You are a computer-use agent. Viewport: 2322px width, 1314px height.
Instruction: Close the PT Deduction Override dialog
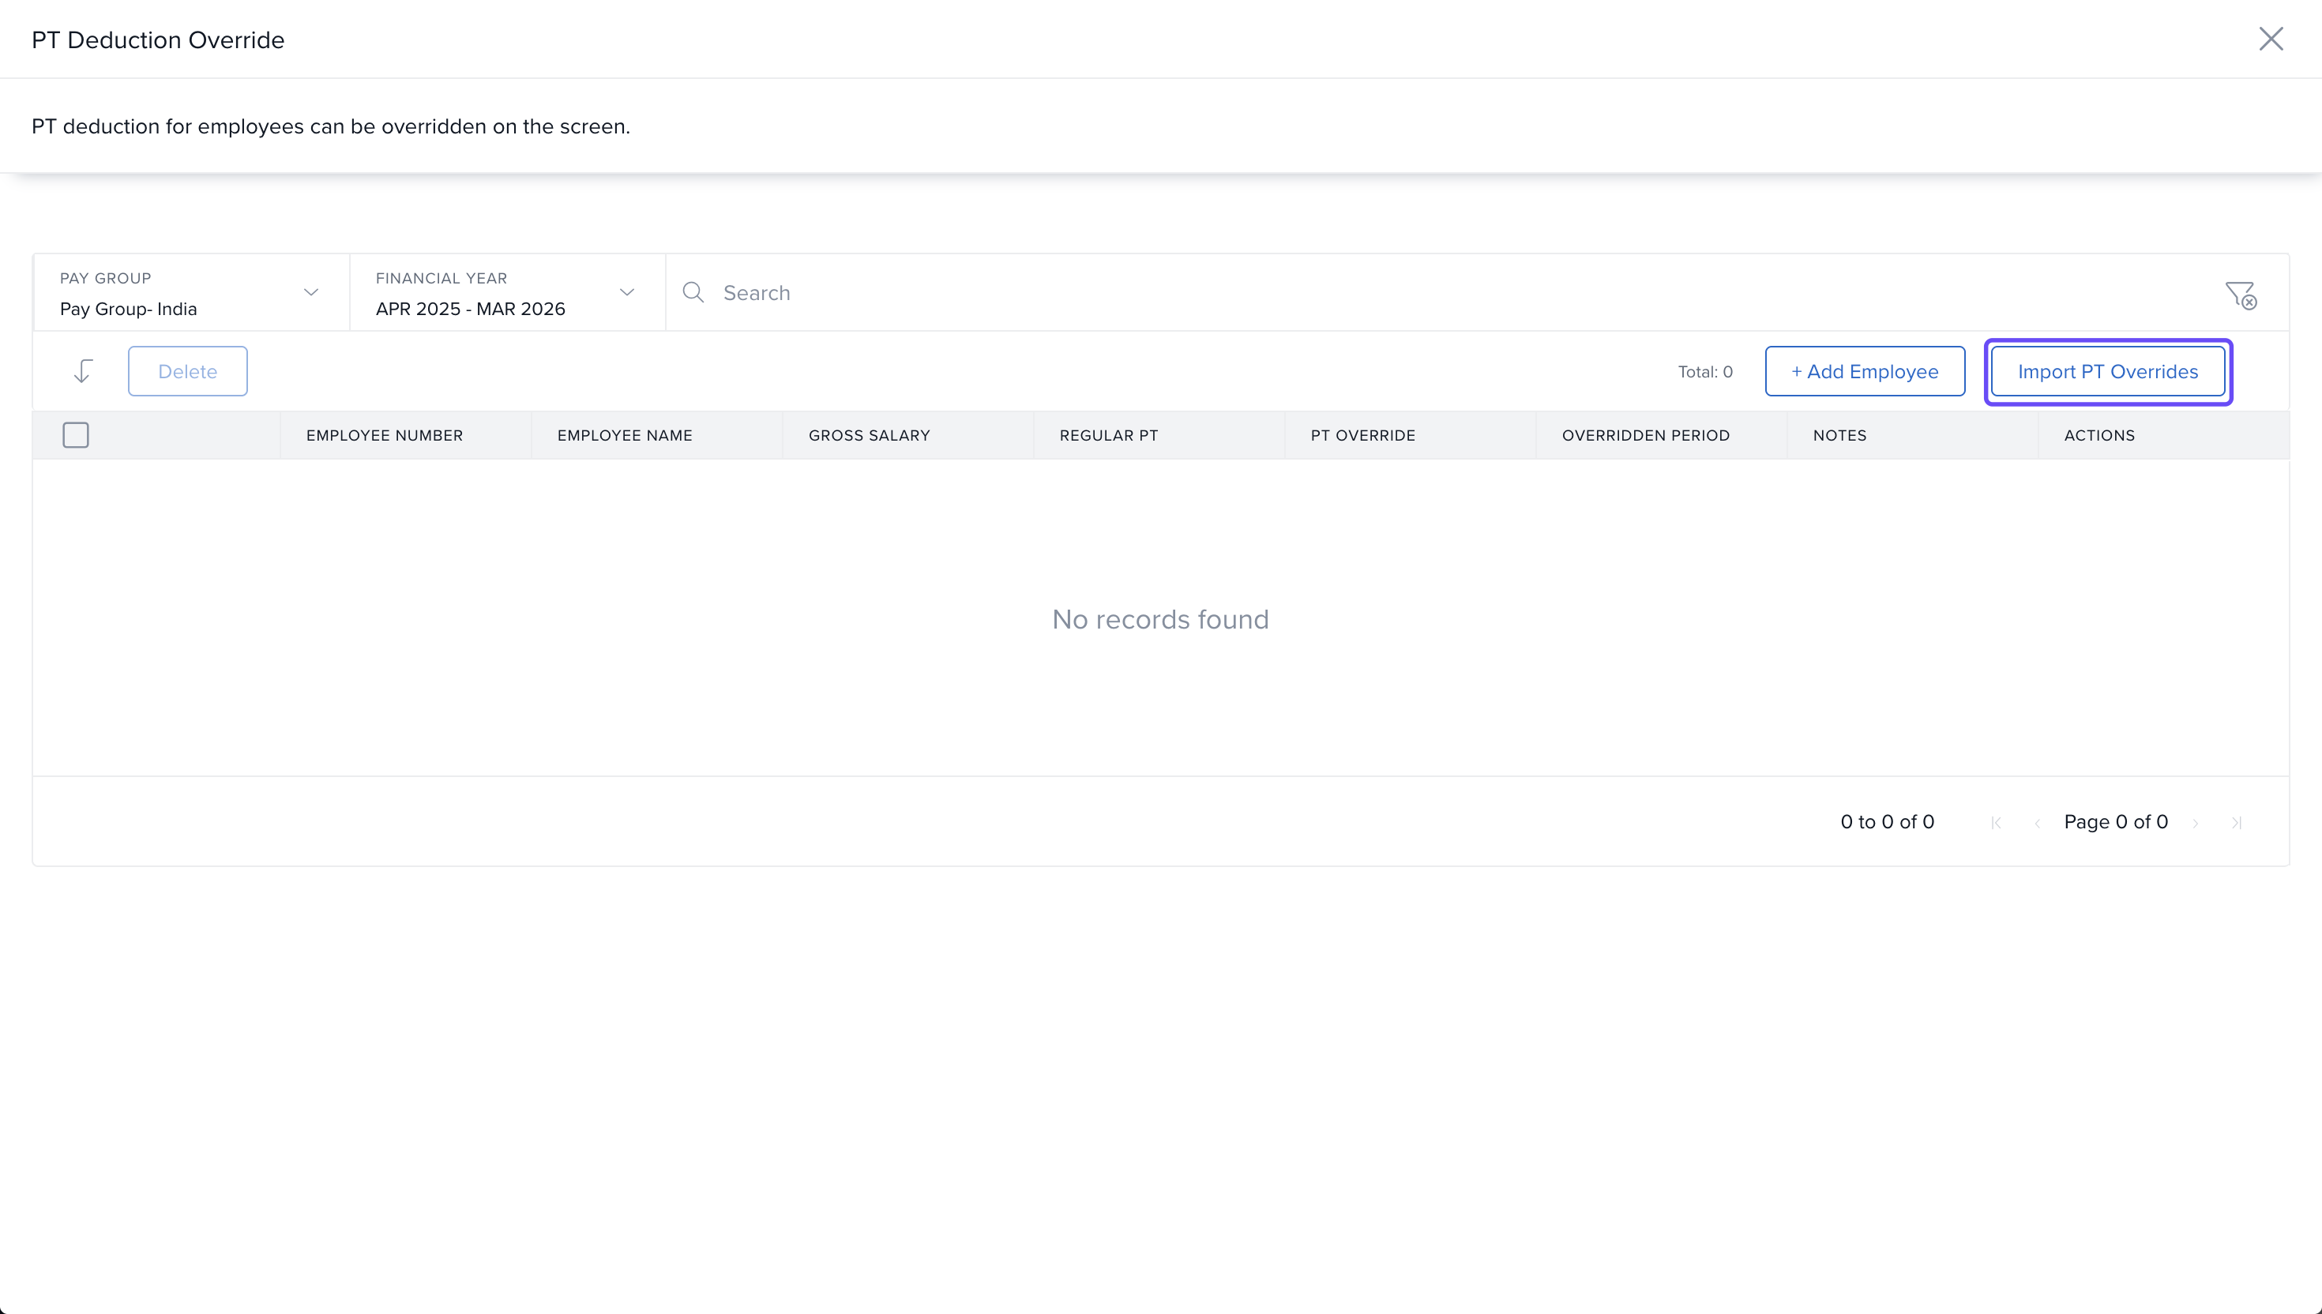(2271, 39)
